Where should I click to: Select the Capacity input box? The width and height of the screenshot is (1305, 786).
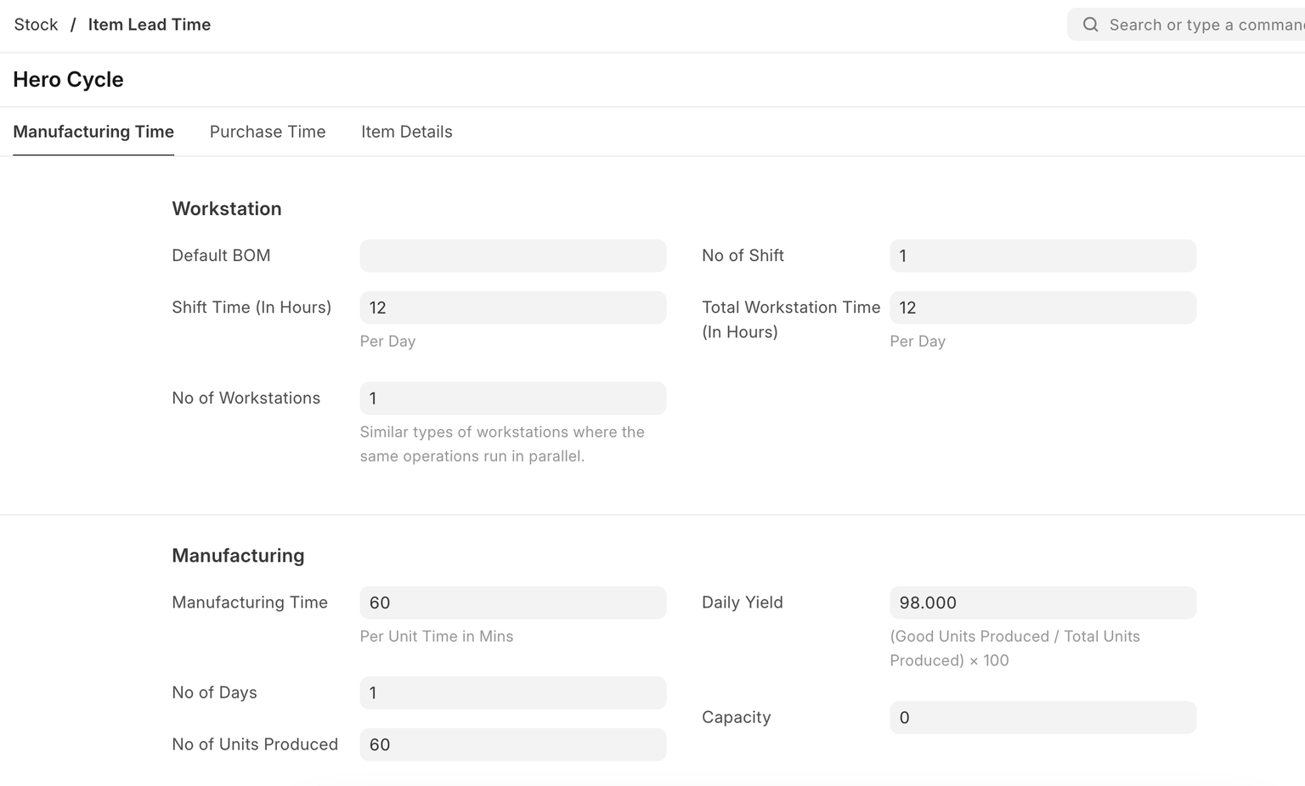1042,718
